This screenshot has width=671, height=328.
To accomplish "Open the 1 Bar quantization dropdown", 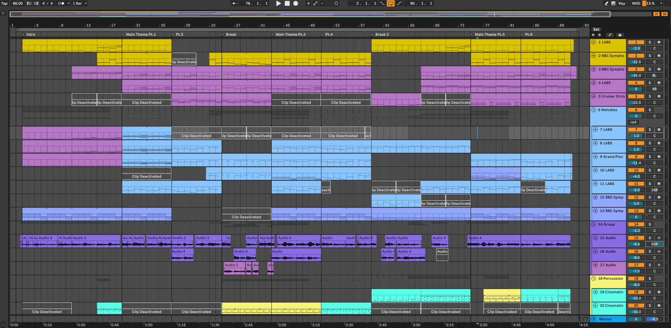I will pyautogui.click(x=80, y=3).
